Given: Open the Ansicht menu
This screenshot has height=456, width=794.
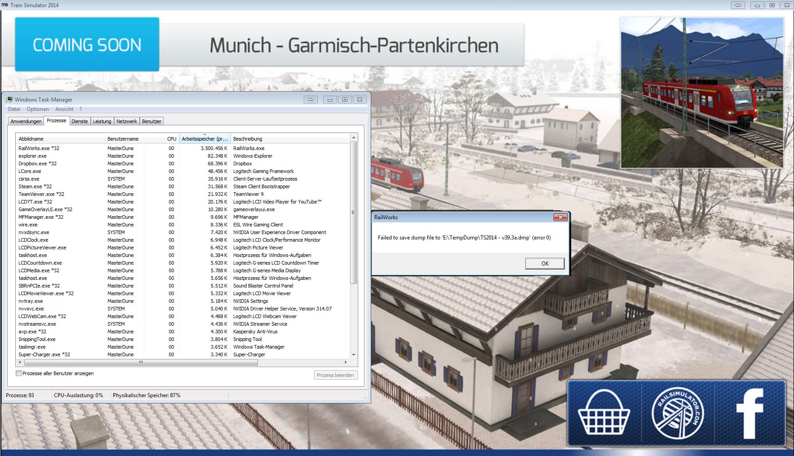Looking at the screenshot, I should 64,109.
